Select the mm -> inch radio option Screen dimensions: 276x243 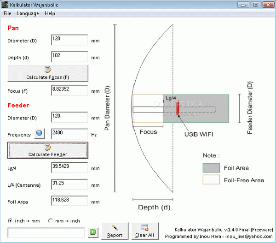point(51,221)
